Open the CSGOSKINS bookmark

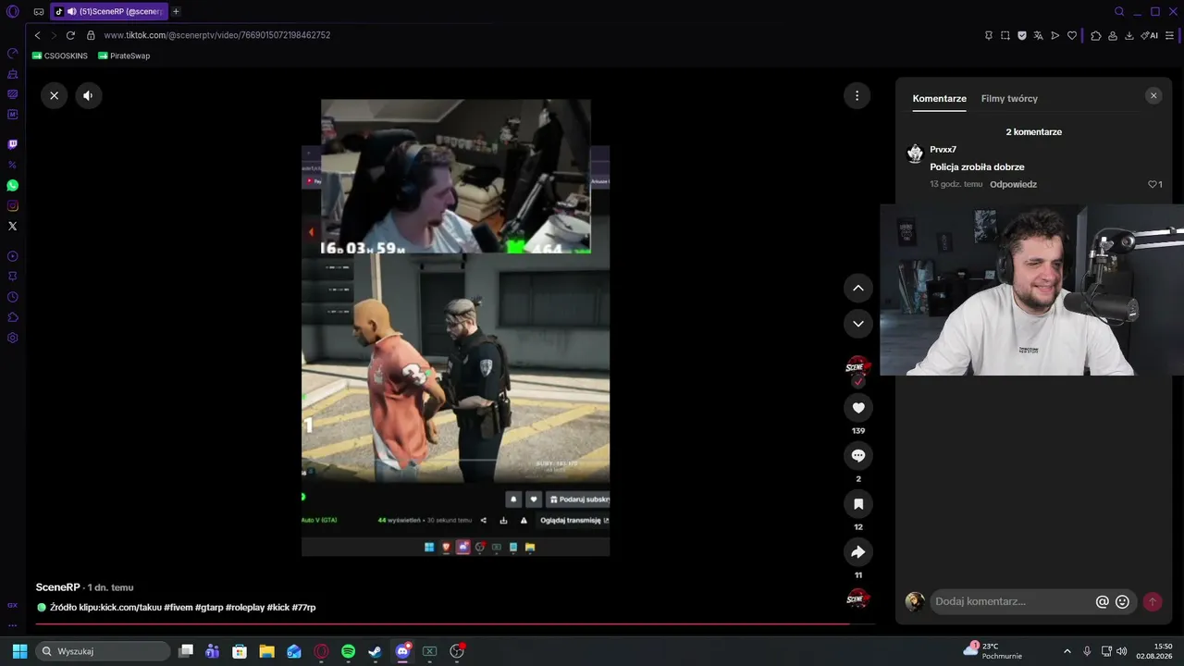tap(60, 55)
